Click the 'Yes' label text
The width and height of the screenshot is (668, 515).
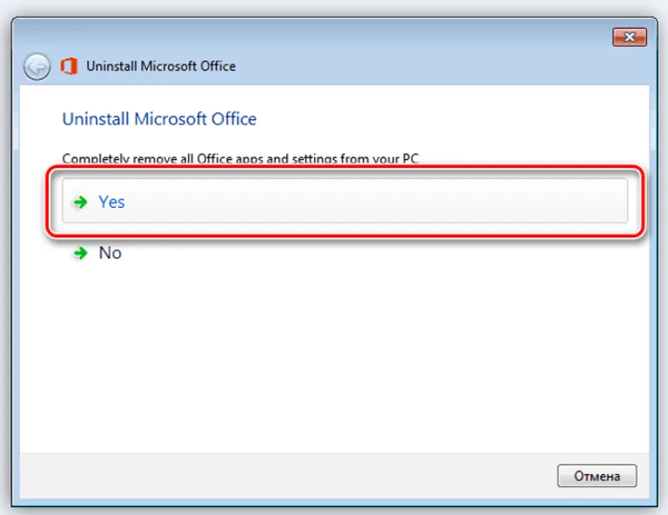[x=111, y=202]
